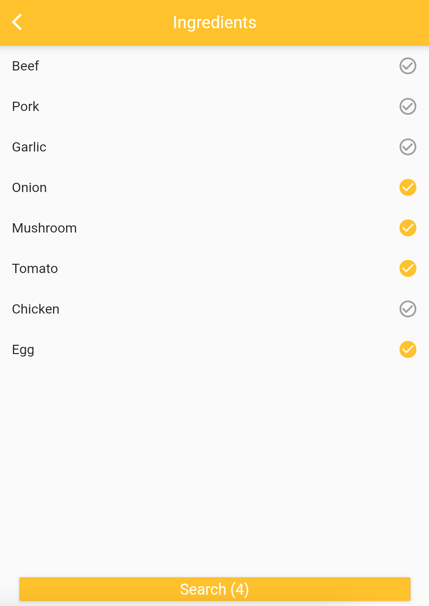Enable the Garlic check circle
Image resolution: width=429 pixels, height=606 pixels.
[408, 147]
